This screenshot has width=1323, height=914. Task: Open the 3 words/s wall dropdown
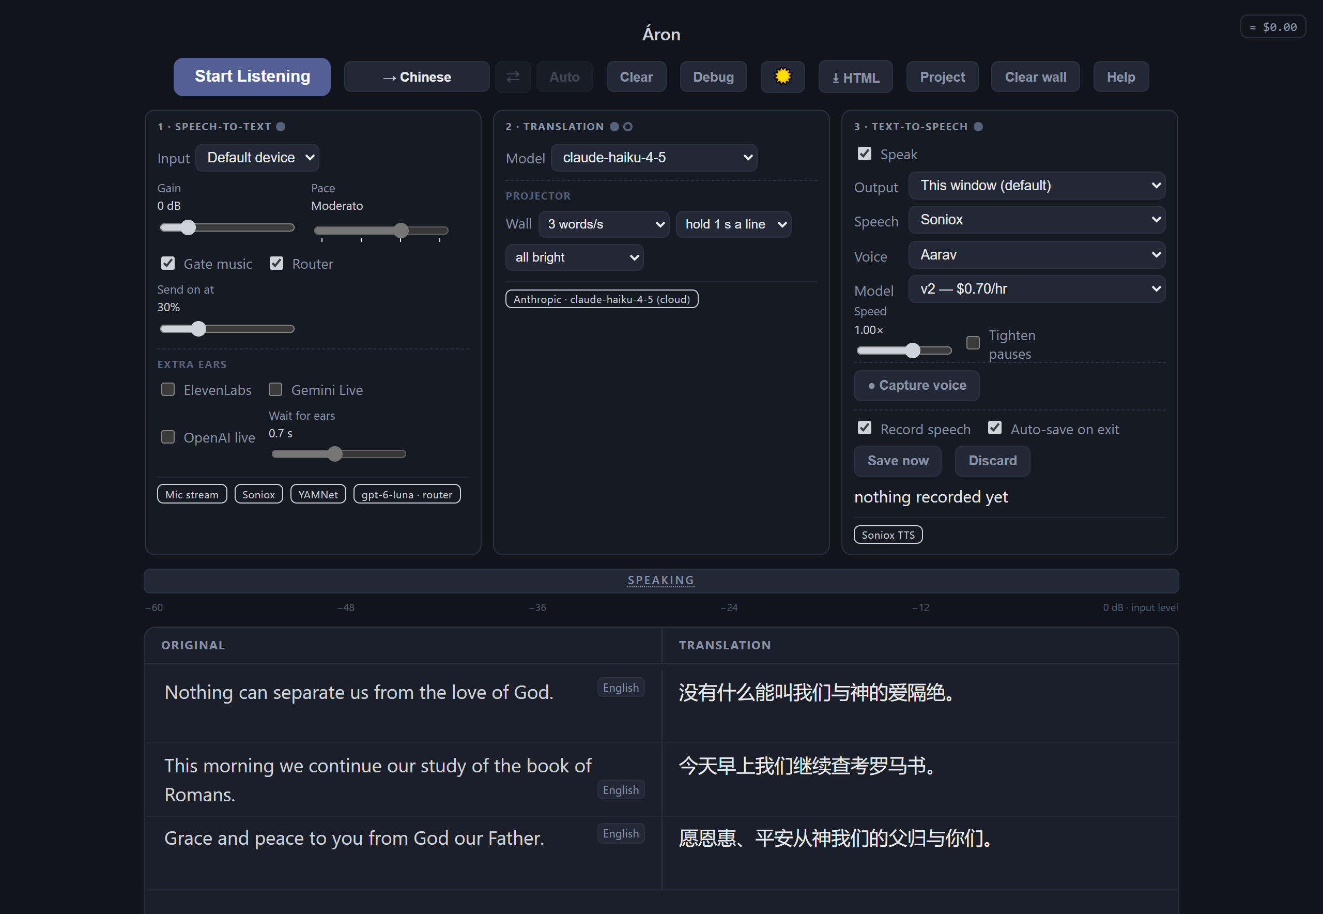[604, 224]
